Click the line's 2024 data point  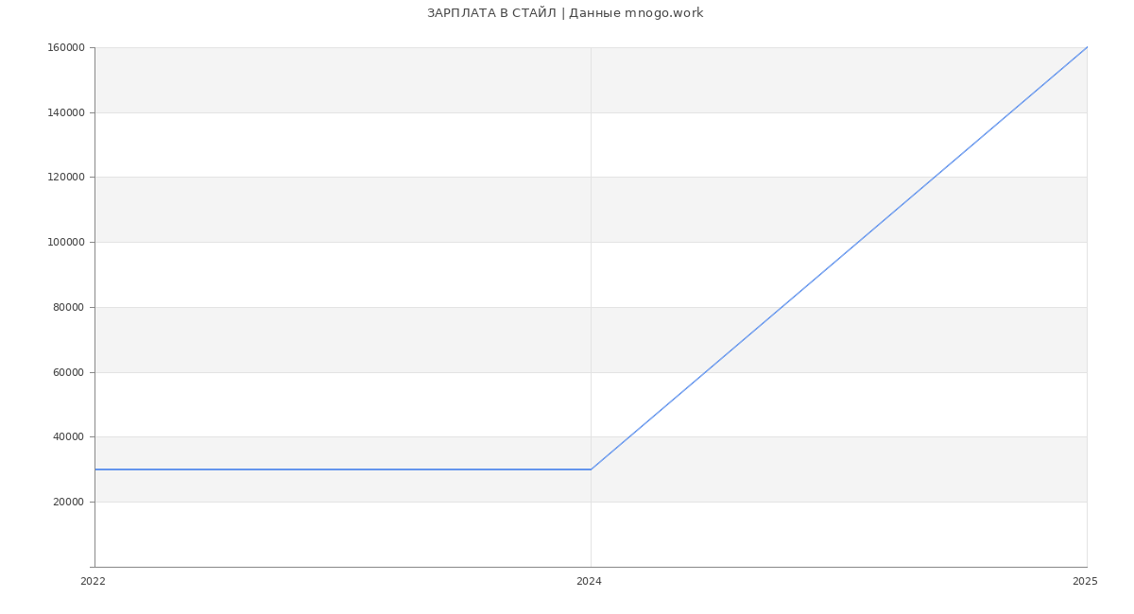[x=591, y=469]
